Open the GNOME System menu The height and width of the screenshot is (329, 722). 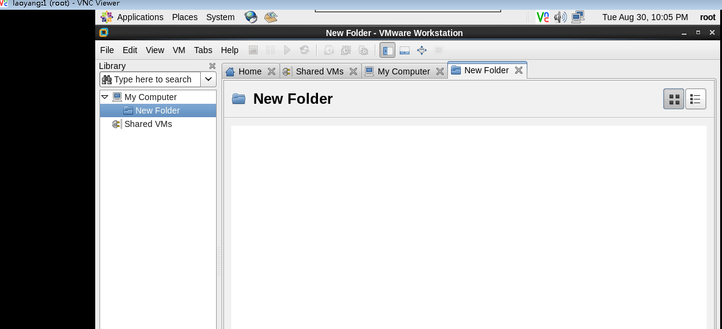pyautogui.click(x=220, y=17)
